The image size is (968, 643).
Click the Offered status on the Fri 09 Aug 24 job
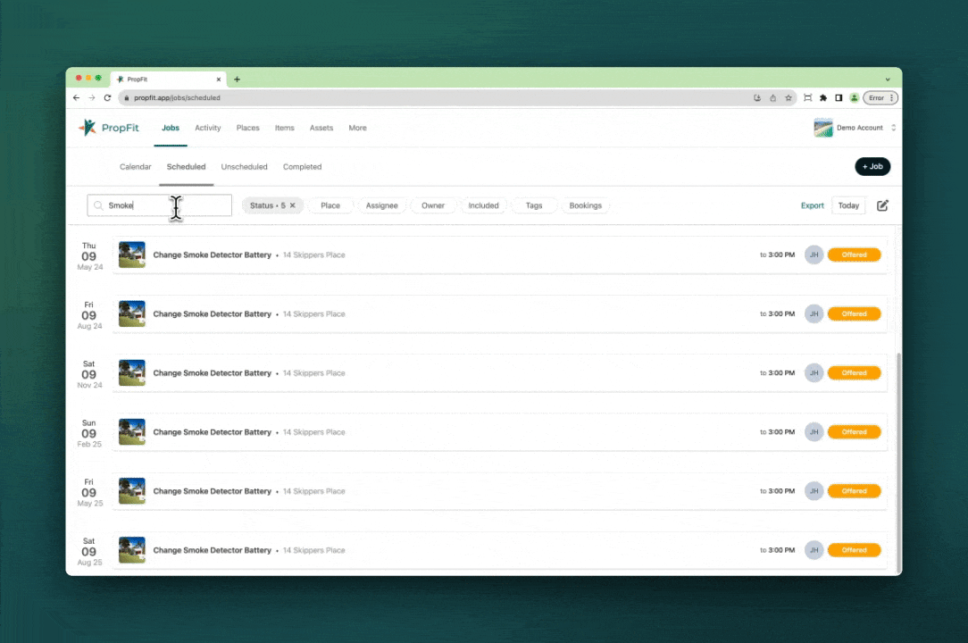854,314
